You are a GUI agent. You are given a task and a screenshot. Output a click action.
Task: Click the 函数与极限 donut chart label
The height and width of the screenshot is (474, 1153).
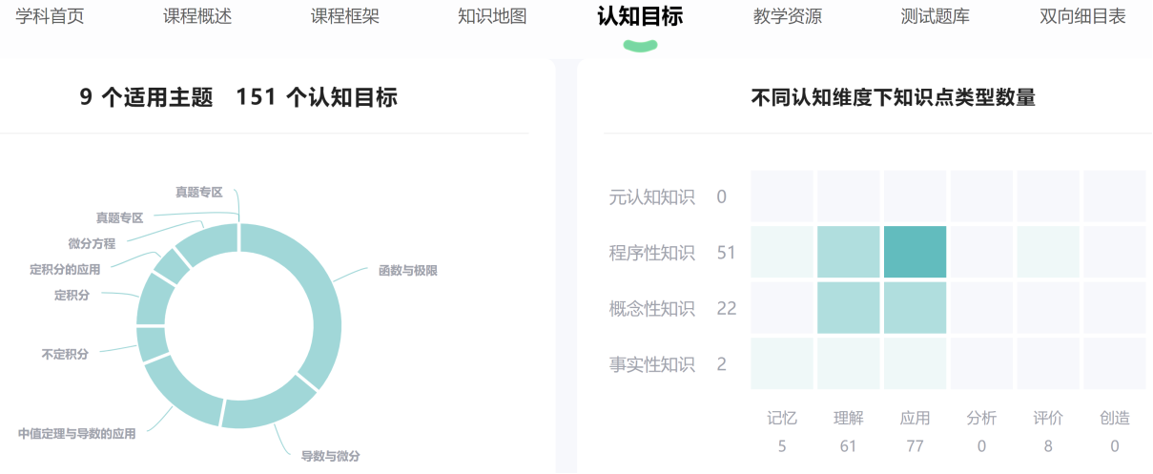click(407, 271)
